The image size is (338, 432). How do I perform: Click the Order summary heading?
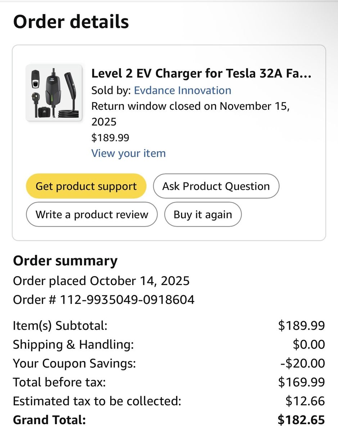[65, 261]
